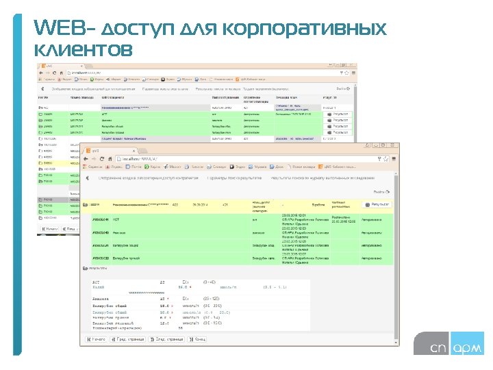Click the Начало button in the rear window

pos(50,229)
